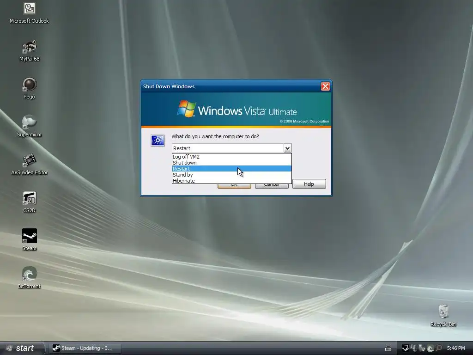The image size is (473, 355).
Task: Choose Stand by from the list
Action: pos(232,175)
